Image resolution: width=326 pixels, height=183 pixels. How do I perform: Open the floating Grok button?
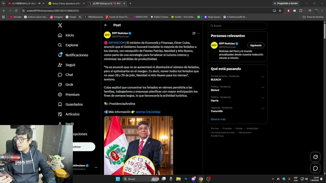pos(315,157)
